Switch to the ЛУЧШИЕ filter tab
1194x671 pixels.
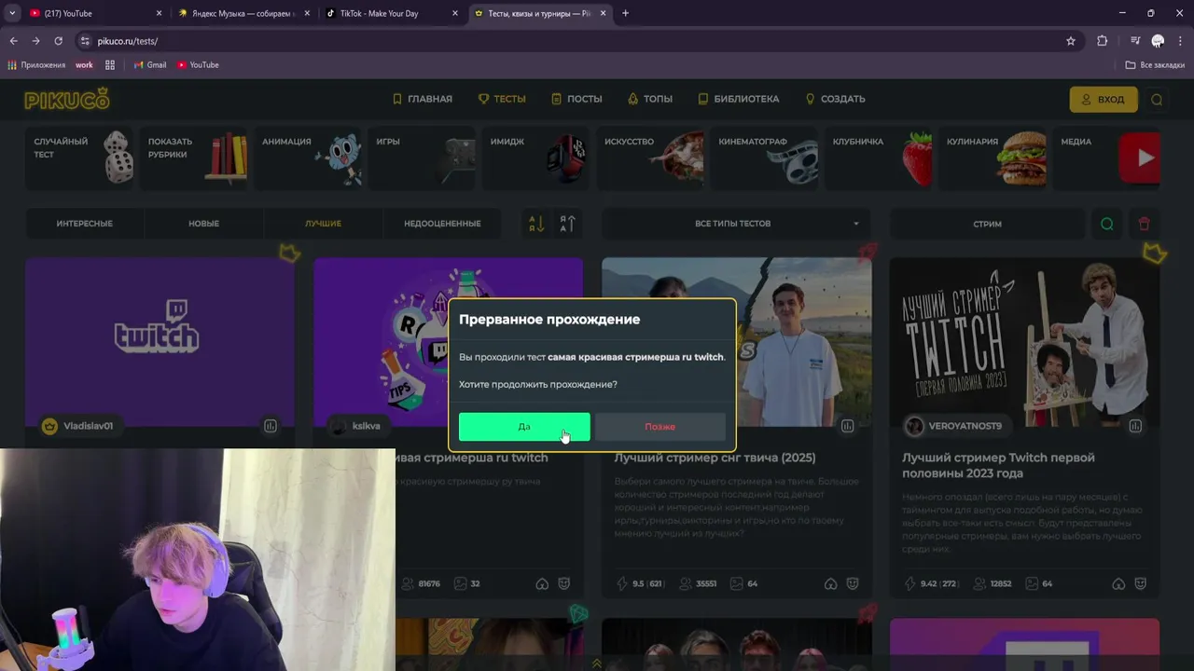pos(323,224)
